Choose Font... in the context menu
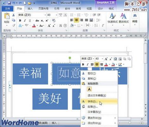The image size is (149, 127). click(x=99, y=102)
